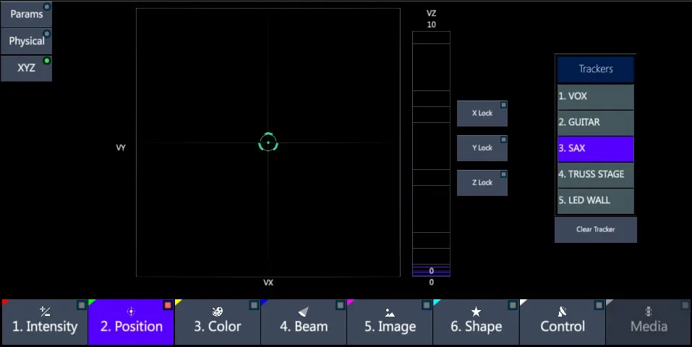This screenshot has width=692, height=347.
Task: Click the green position crosshair marker
Action: pos(268,142)
